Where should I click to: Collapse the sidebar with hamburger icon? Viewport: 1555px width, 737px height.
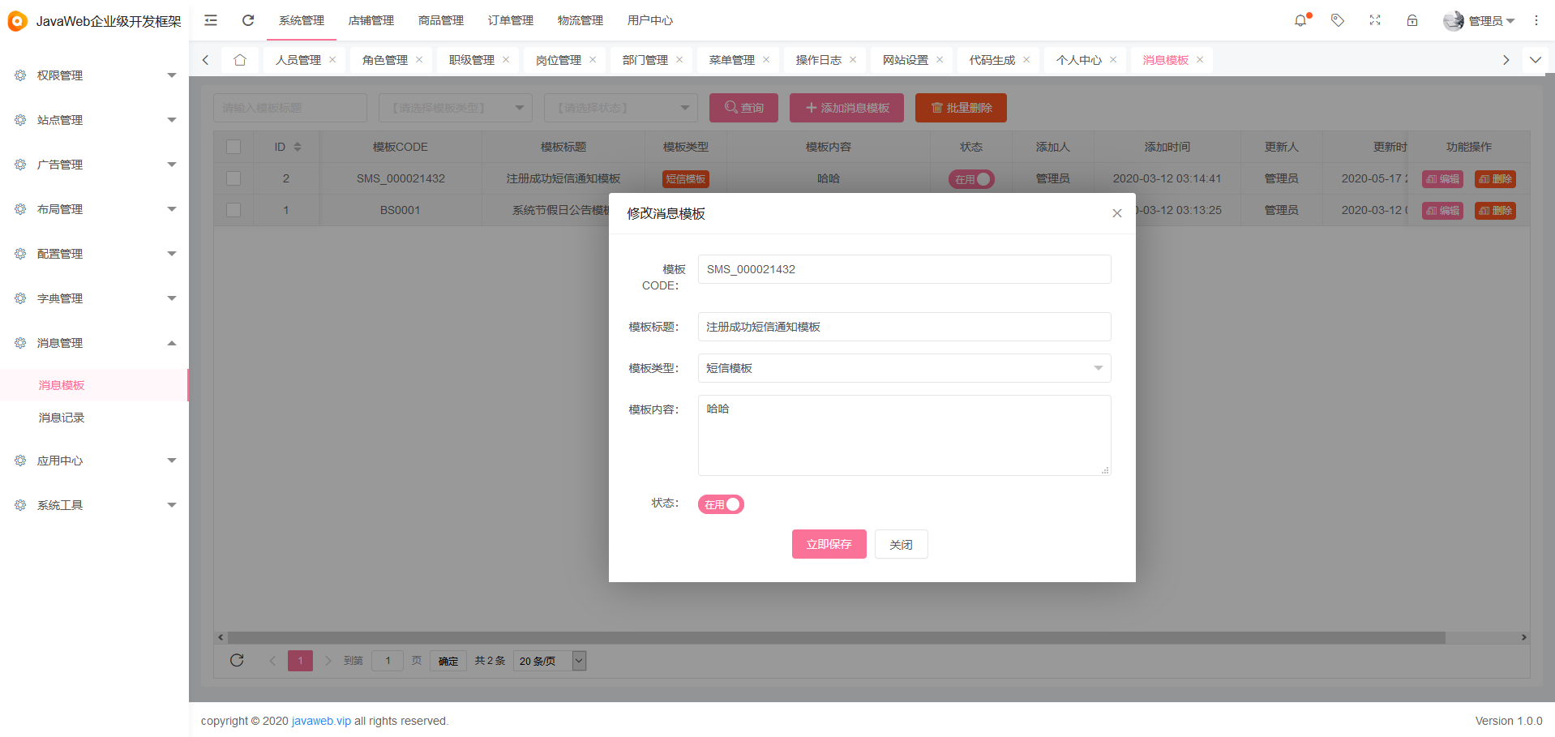(x=210, y=20)
